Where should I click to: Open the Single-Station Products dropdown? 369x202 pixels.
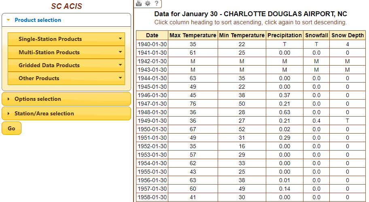[66, 39]
